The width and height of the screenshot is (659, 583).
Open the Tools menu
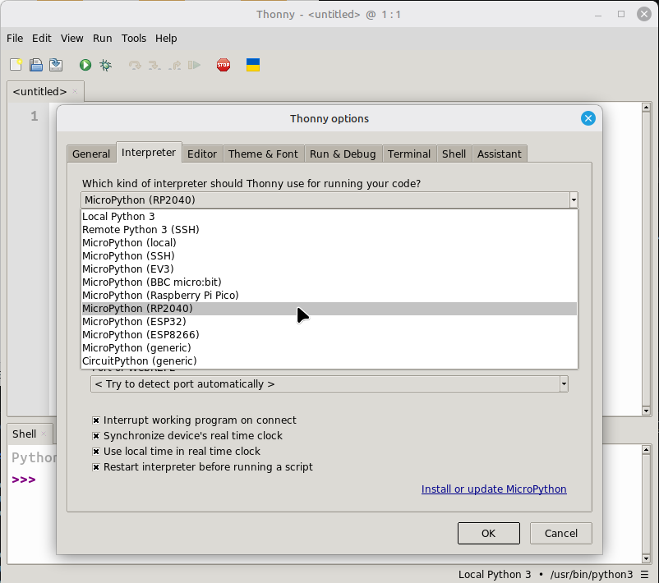pos(134,39)
